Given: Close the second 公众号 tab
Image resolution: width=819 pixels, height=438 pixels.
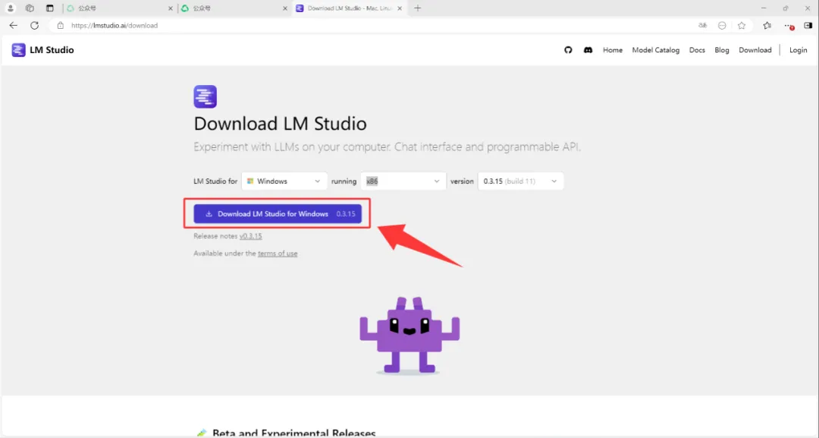Looking at the screenshot, I should coord(284,8).
